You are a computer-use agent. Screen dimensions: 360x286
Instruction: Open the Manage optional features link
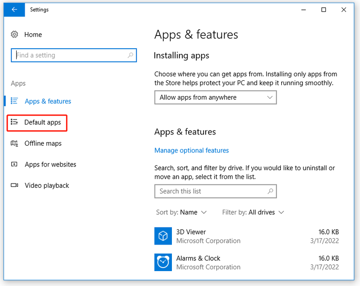coord(192,150)
